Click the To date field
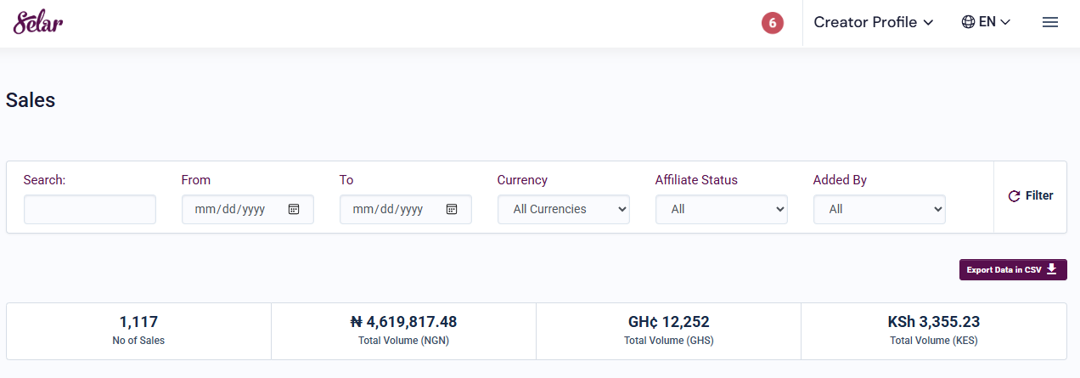 [x=406, y=209]
